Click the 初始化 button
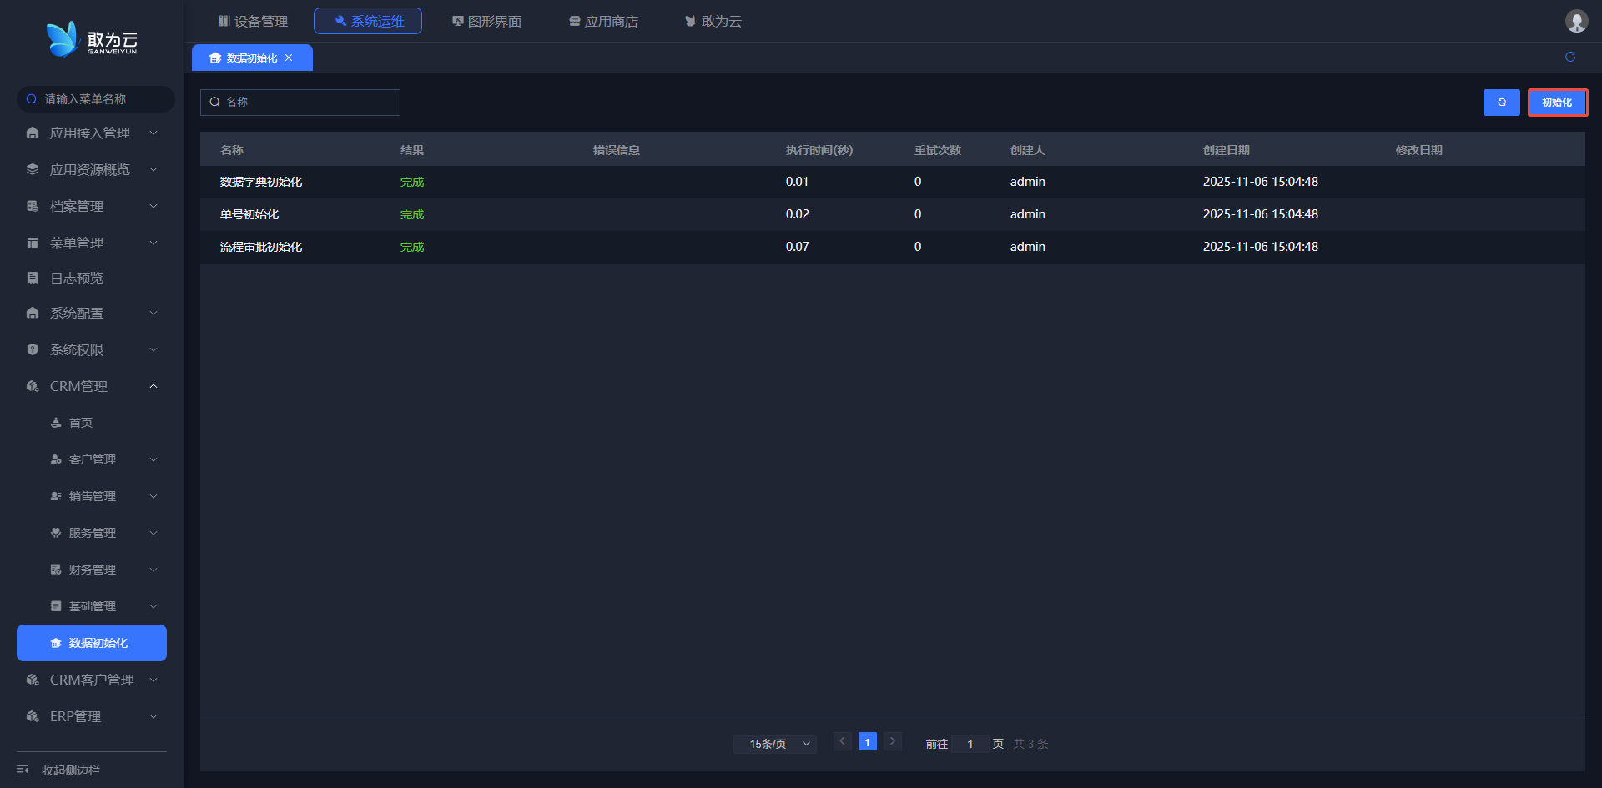 (x=1557, y=103)
